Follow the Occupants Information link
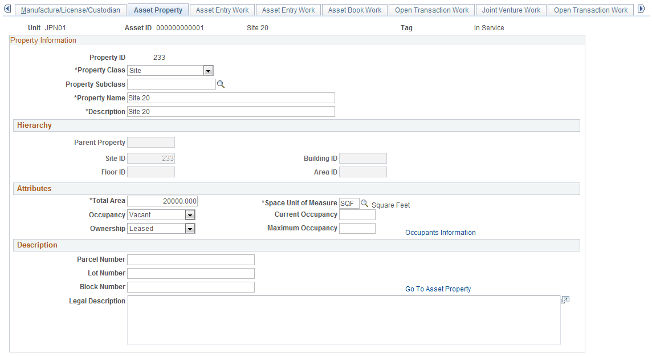 click(441, 233)
